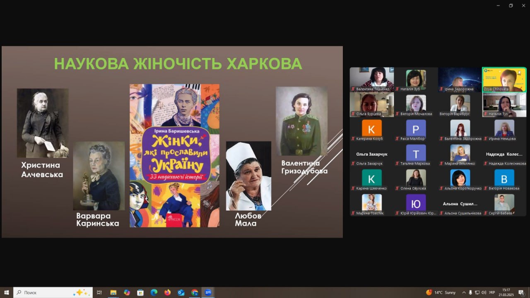Launch File Explorer from the taskbar
The image size is (530, 298).
113,292
